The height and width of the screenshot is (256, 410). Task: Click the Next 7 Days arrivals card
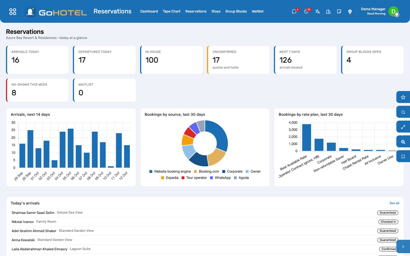click(x=306, y=60)
